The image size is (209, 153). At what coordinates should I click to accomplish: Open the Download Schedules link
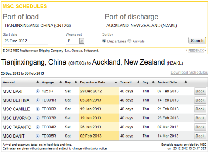click(189, 72)
